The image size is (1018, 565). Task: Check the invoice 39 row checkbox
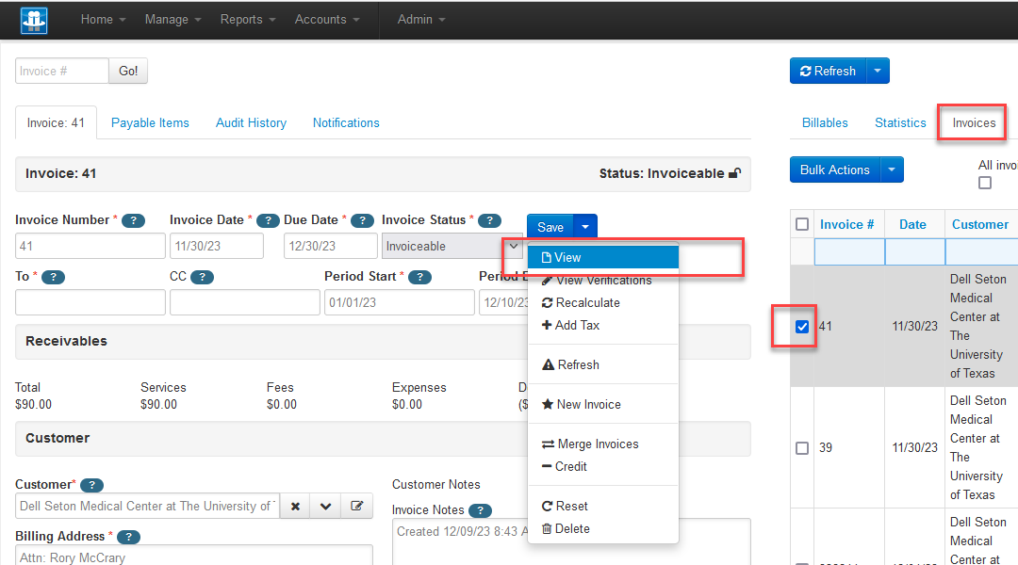click(x=802, y=448)
